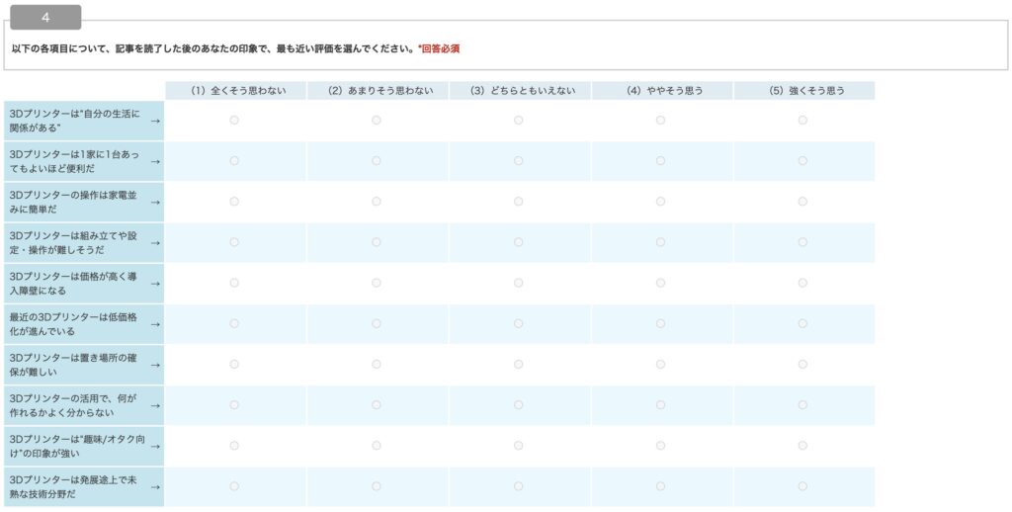Click row label 置き場所の確保が難しい

point(84,365)
